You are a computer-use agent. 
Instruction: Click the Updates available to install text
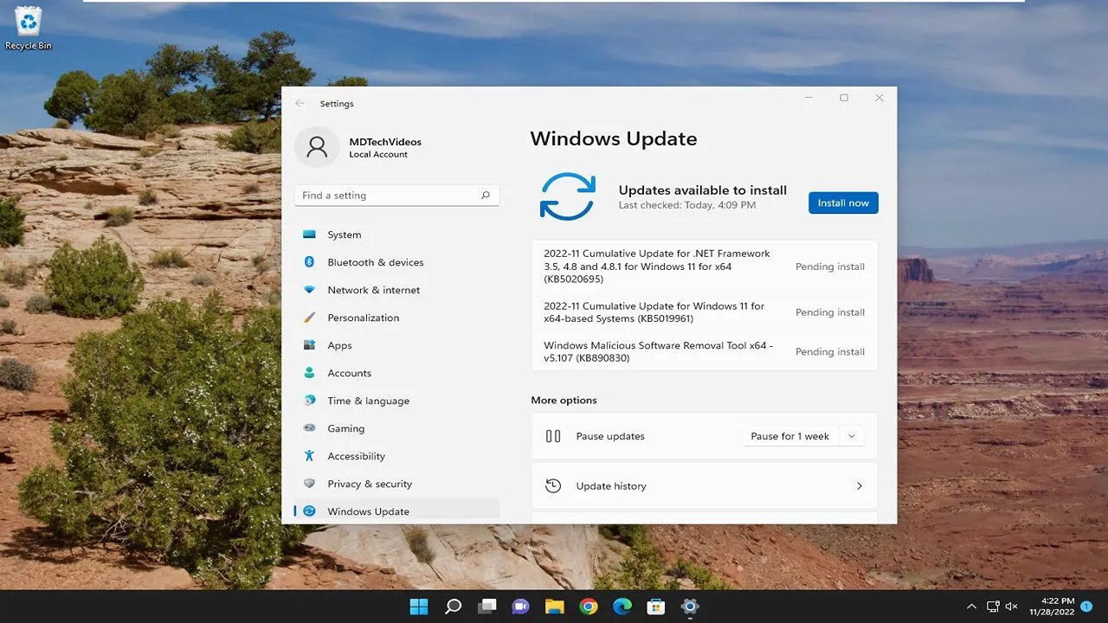[x=703, y=190]
